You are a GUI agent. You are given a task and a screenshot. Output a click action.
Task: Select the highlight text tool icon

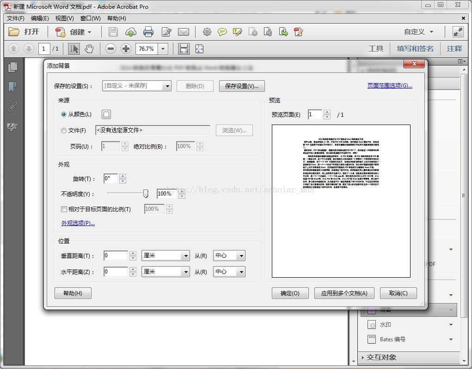pyautogui.click(x=238, y=32)
